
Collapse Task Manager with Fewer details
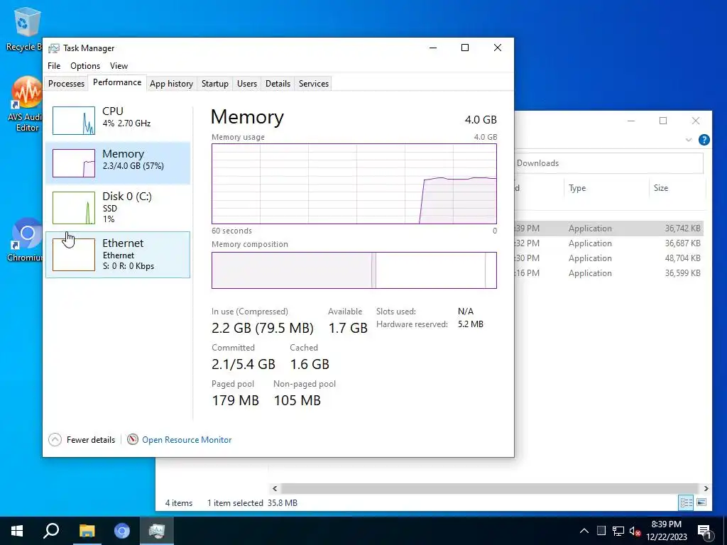(82, 440)
